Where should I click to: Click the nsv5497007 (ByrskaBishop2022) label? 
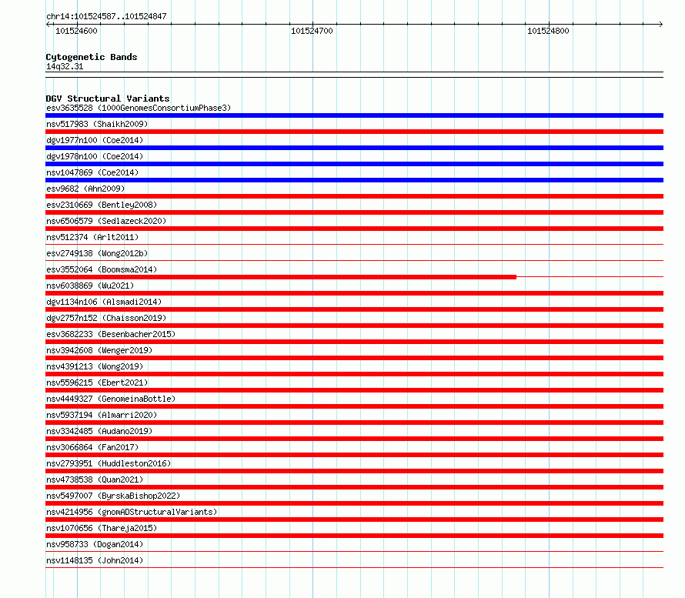point(113,496)
